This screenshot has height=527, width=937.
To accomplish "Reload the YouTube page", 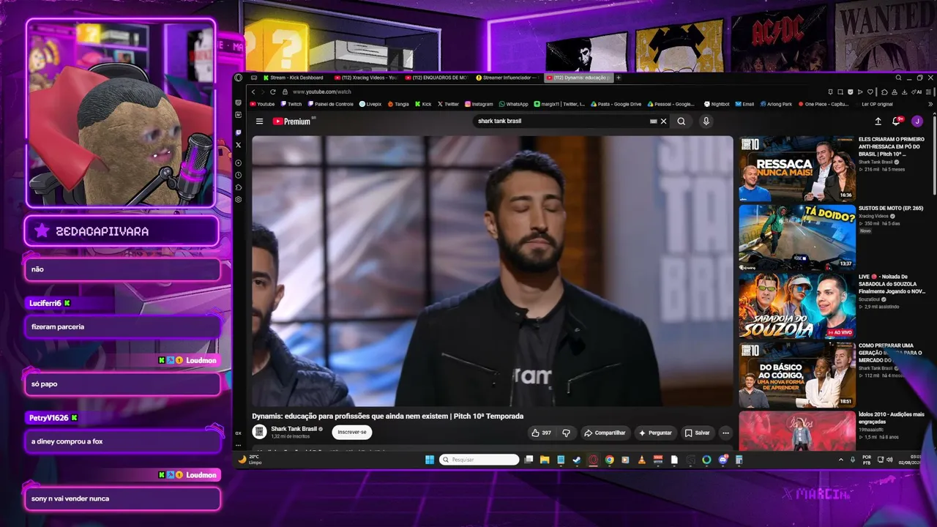I will pos(273,92).
